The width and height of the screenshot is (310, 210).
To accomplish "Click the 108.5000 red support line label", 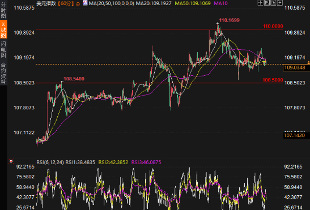I will [273, 80].
